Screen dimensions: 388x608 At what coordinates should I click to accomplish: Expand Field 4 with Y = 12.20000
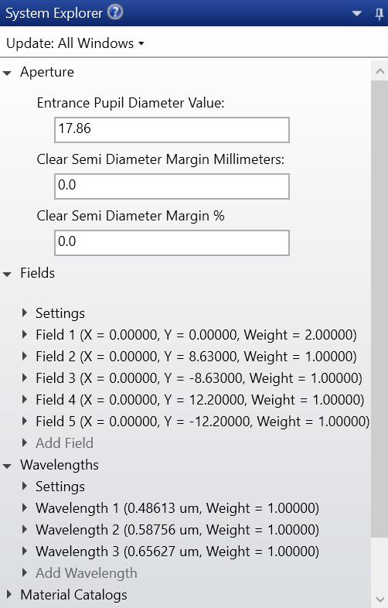click(25, 399)
